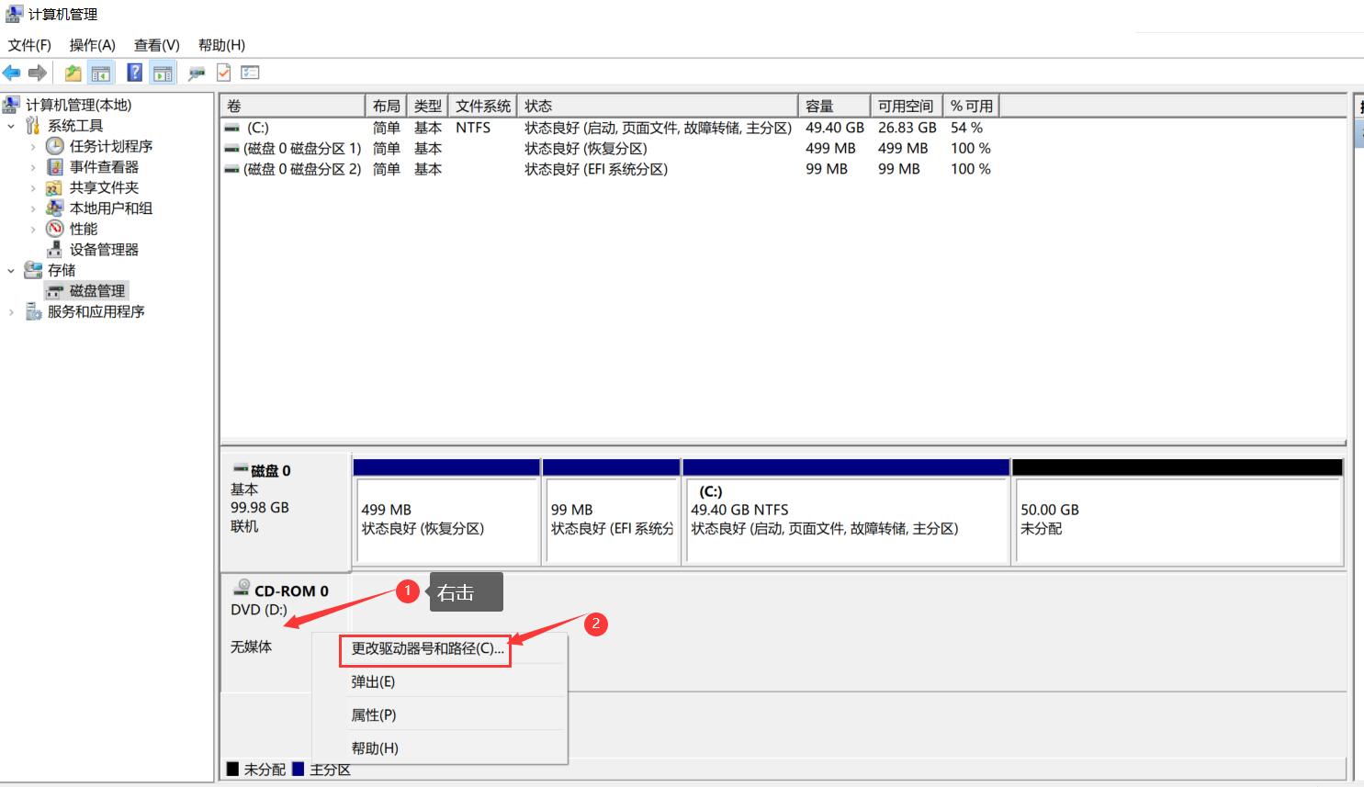
Task: Expand the 服务和应用程序 node
Action: click(x=11, y=312)
